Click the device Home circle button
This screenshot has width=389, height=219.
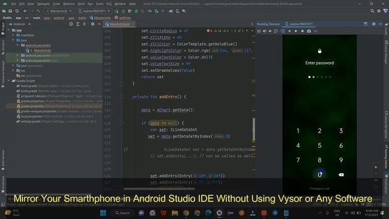[296, 31]
